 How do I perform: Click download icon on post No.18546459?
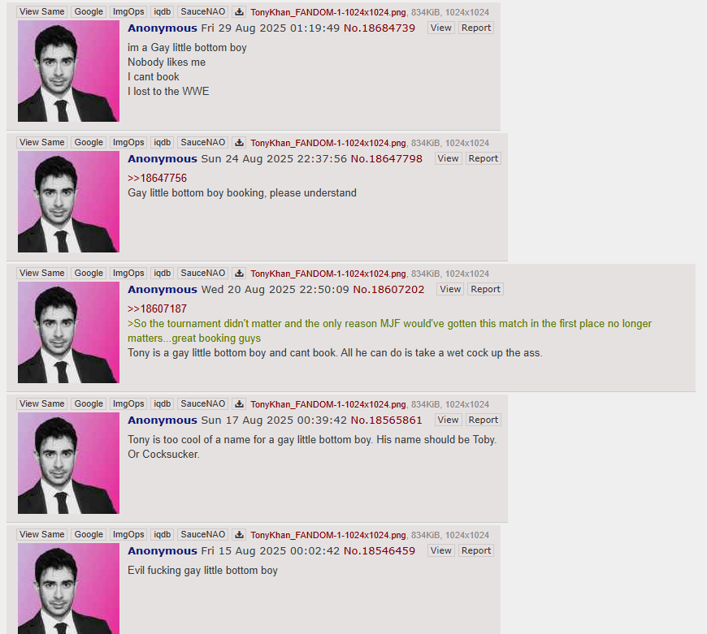[240, 534]
